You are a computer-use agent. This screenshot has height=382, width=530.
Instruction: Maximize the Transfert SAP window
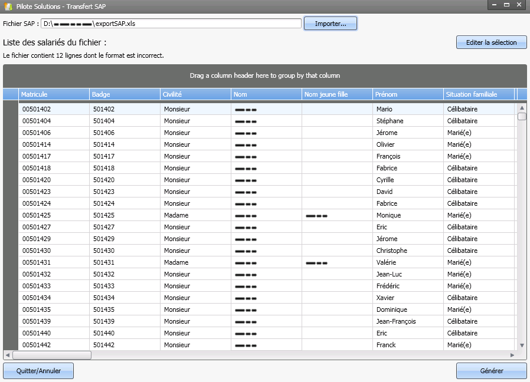tap(506, 5)
